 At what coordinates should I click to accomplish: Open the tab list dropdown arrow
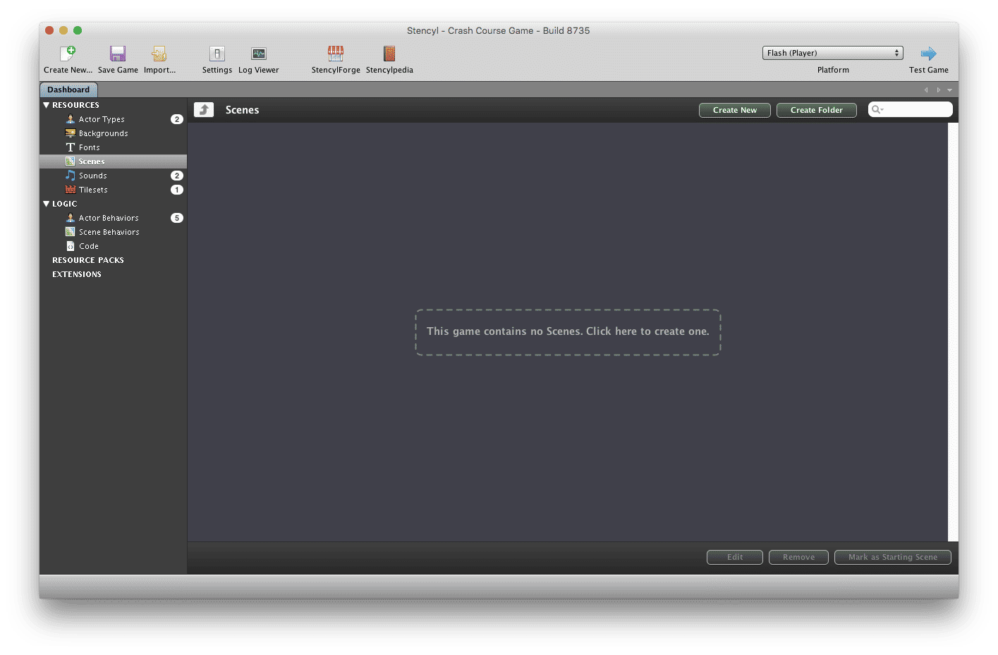click(949, 90)
